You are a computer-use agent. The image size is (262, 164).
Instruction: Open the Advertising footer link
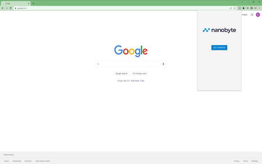point(17,161)
